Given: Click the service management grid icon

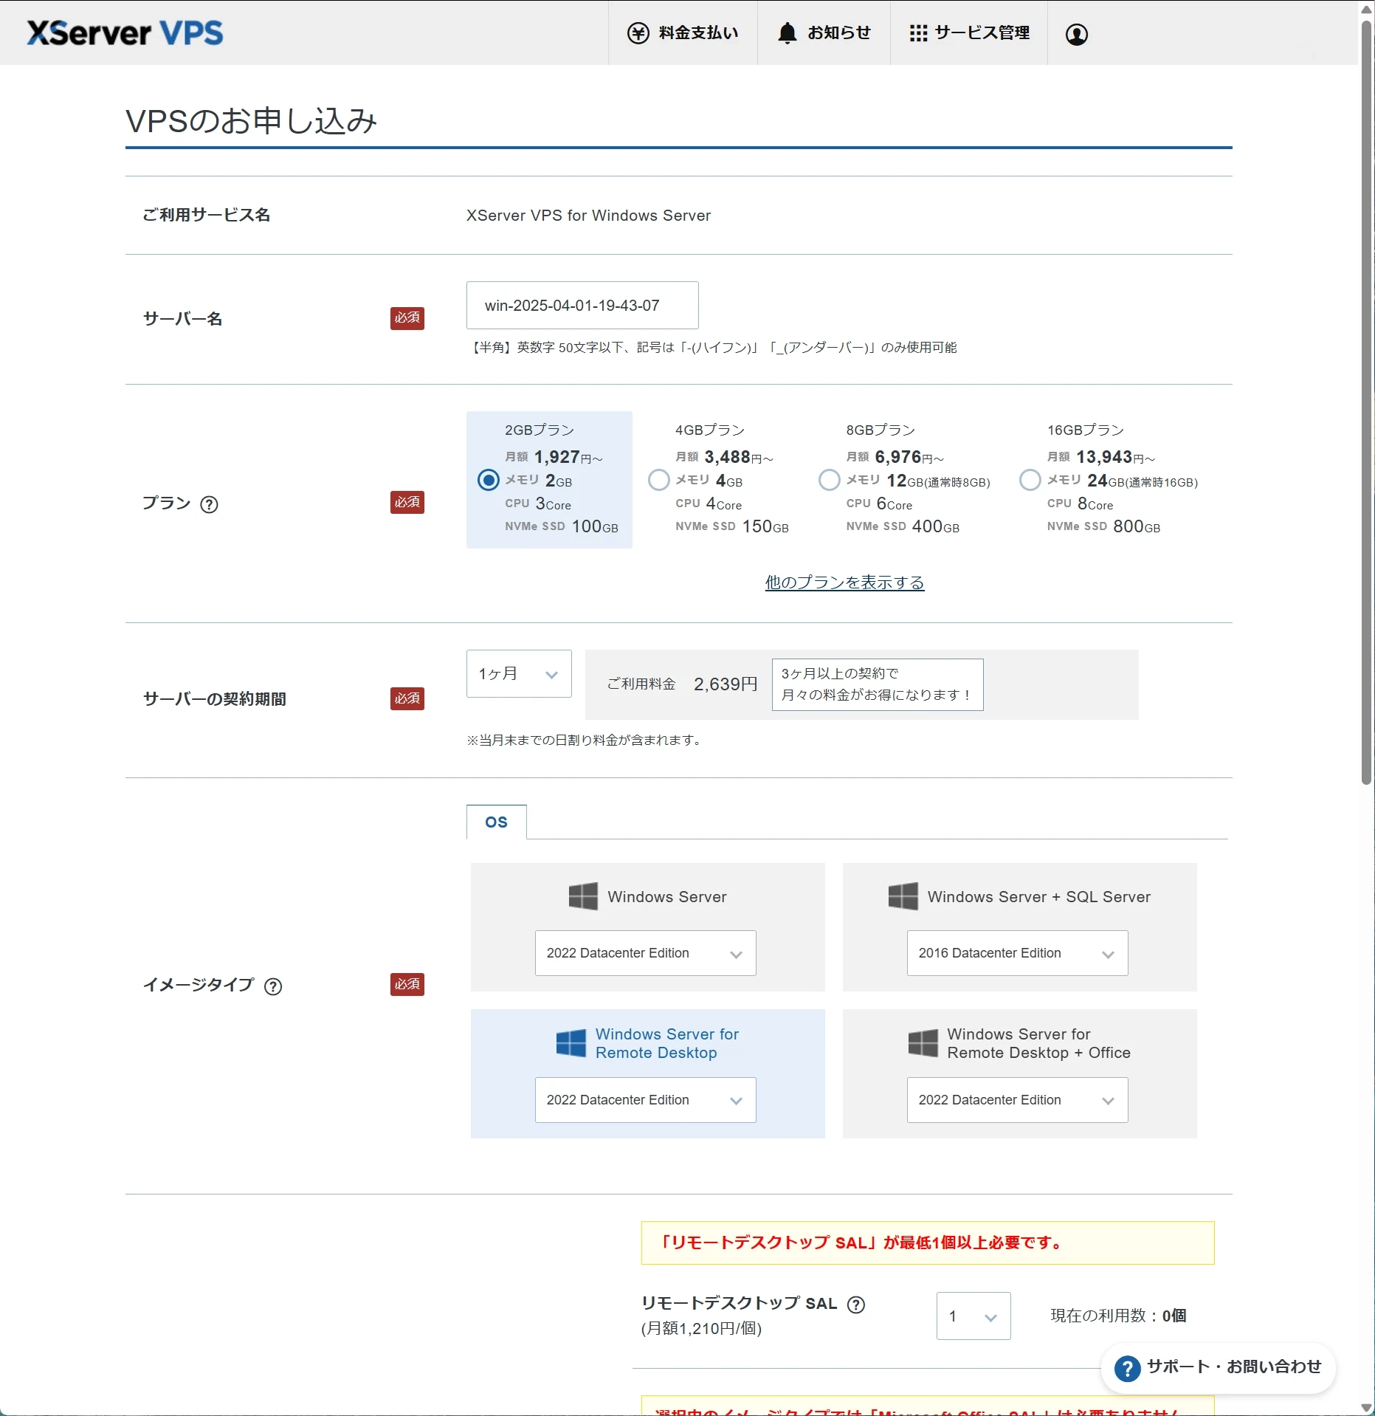Looking at the screenshot, I should click(x=918, y=33).
